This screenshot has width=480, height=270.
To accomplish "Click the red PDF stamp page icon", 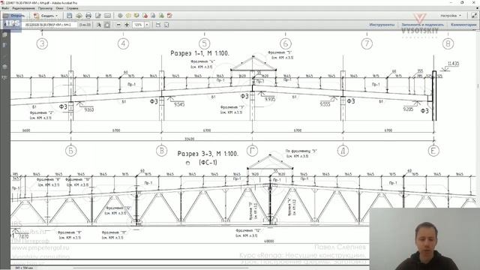I will tap(145, 15).
